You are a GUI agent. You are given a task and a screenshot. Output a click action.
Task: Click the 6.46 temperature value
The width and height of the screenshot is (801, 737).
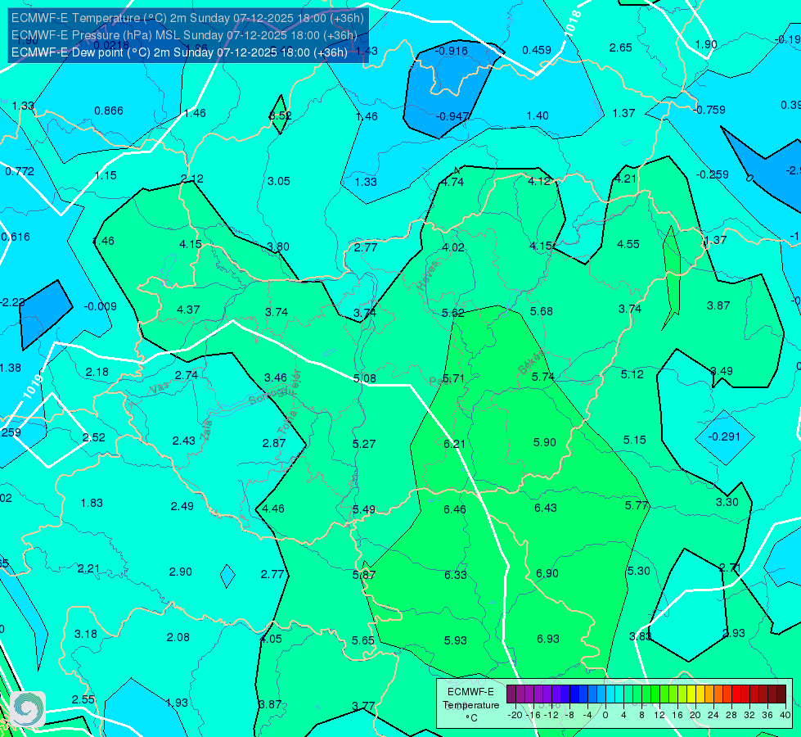(x=455, y=509)
